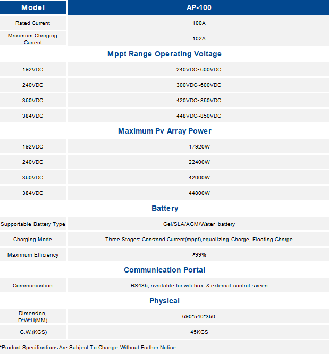
Task: Click the 'Battery' section heading
Action: pyautogui.click(x=165, y=208)
